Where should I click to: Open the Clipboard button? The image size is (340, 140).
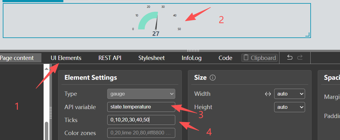[x=259, y=58]
